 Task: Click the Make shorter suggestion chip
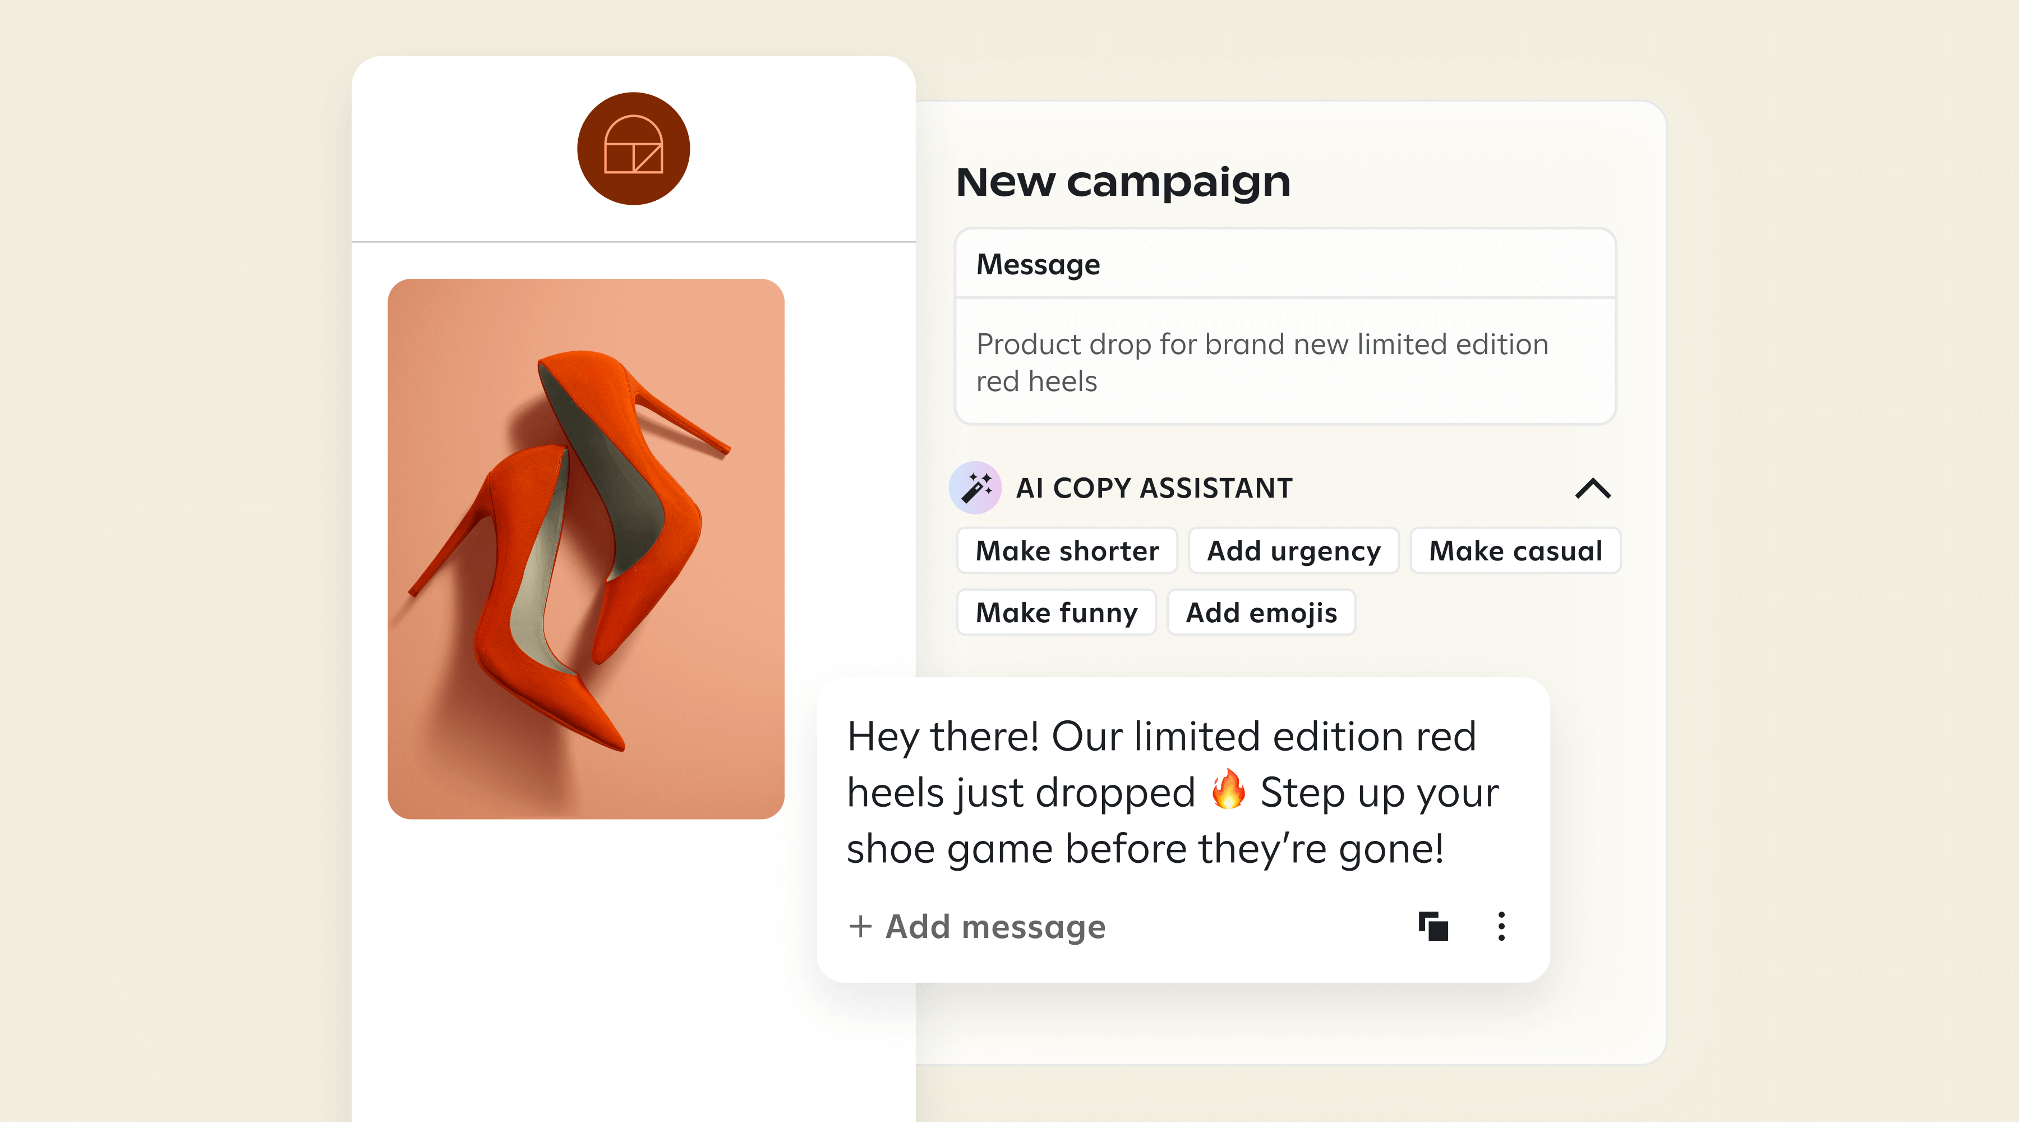pos(1067,550)
